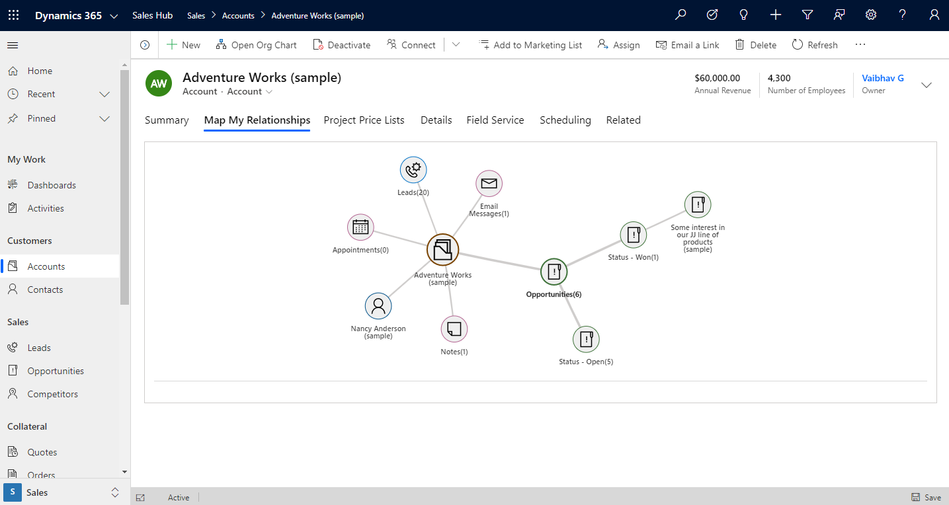Open the Project Price Lists tab
Image resolution: width=949 pixels, height=505 pixels.
[x=364, y=120]
